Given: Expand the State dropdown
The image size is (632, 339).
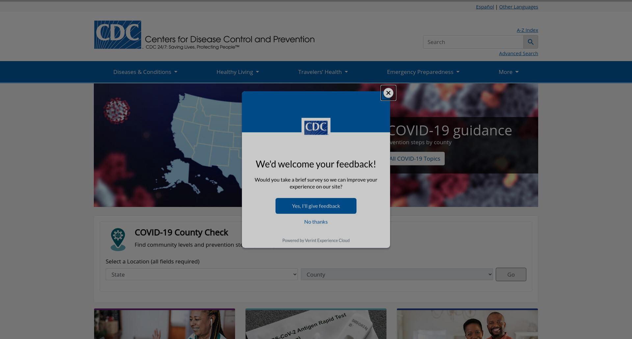Looking at the screenshot, I should 202,275.
